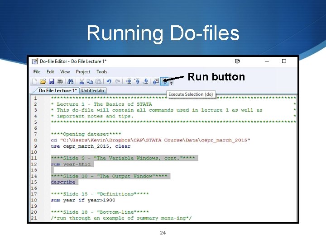Viewport: 326px width, 244px height.
Task: Click the Do-file Editor title bar icon
Action: [35, 61]
